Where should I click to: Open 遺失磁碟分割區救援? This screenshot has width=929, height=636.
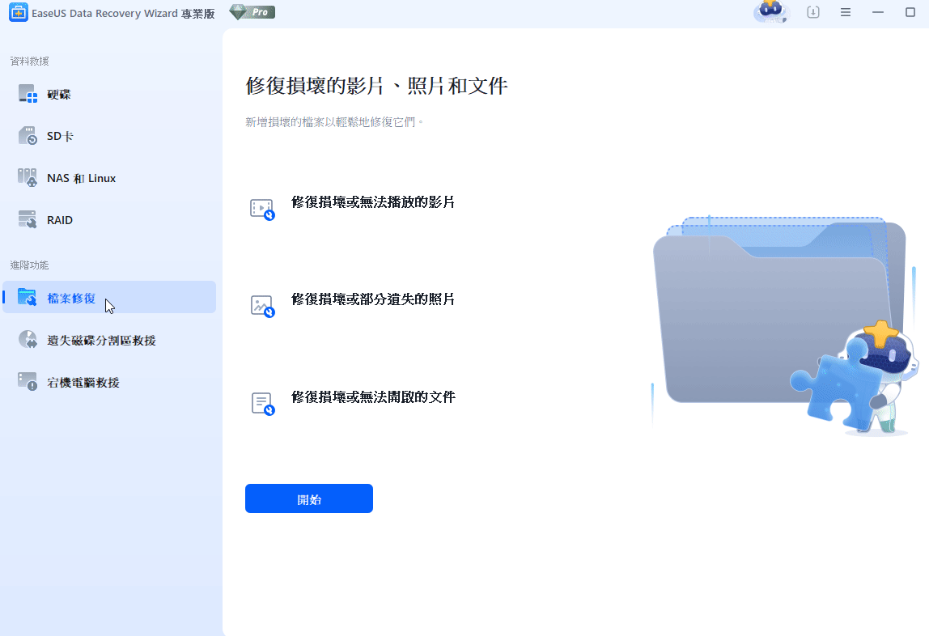click(x=109, y=341)
